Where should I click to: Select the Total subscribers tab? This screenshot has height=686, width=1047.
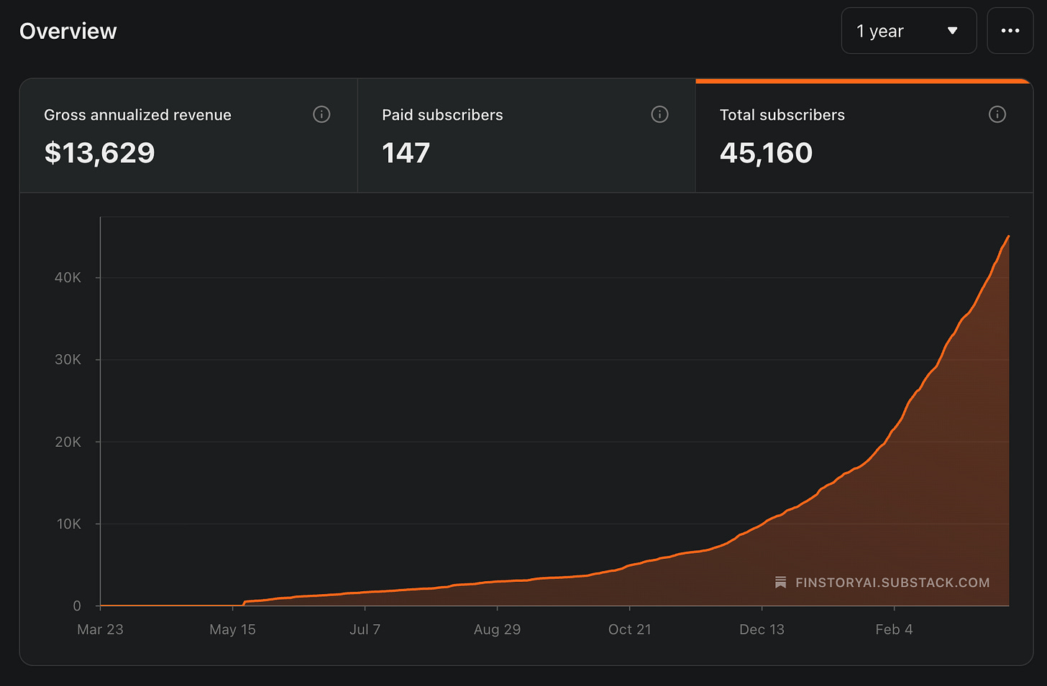pyautogui.click(x=864, y=135)
